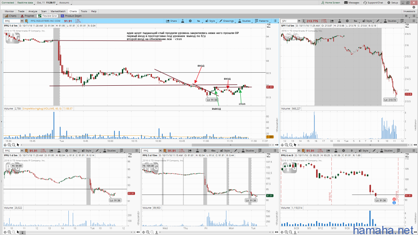The width and height of the screenshot is (418, 235).
Task: Open the Monitor tab
Action: [9, 11]
